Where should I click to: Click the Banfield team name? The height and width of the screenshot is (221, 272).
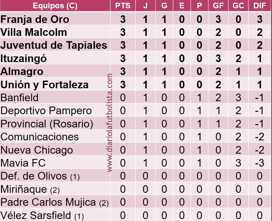coord(20,98)
